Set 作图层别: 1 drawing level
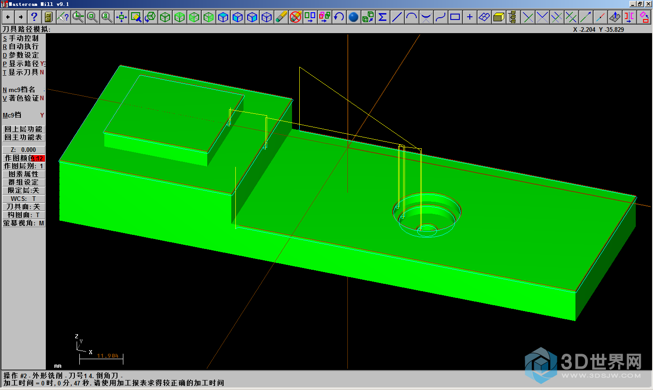This screenshot has height=390, width=653. (24, 166)
